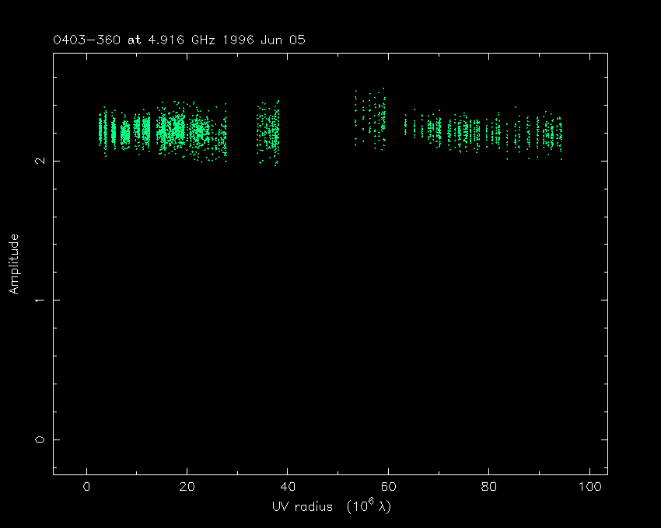
Task: Click the x-axis tick label 0
Action: 86,487
